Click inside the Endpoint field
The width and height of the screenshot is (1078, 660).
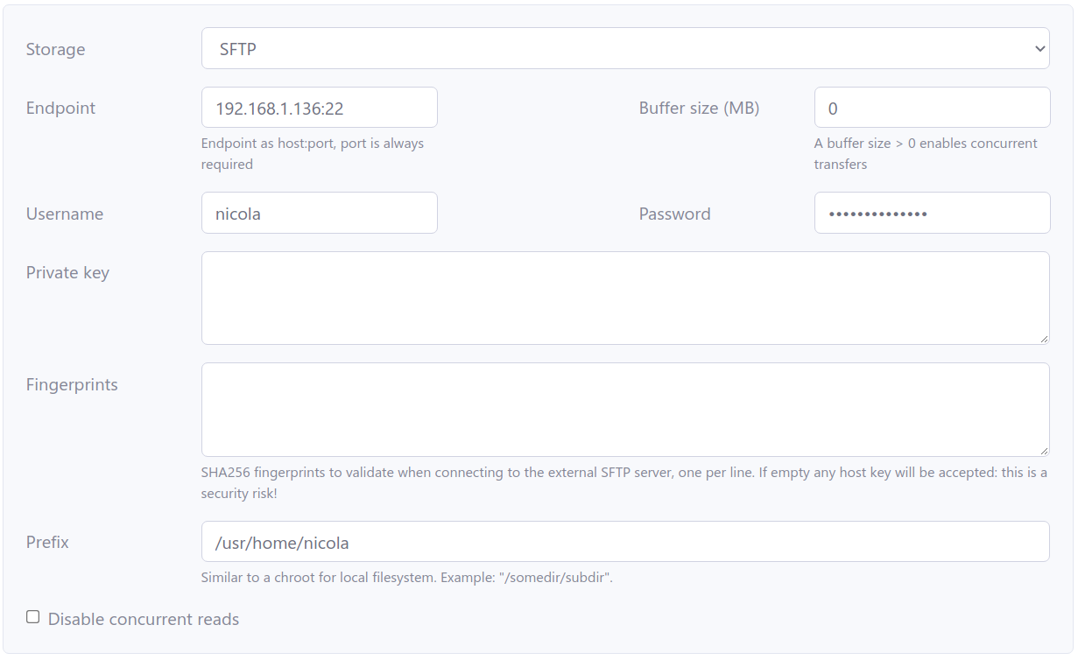(x=319, y=107)
